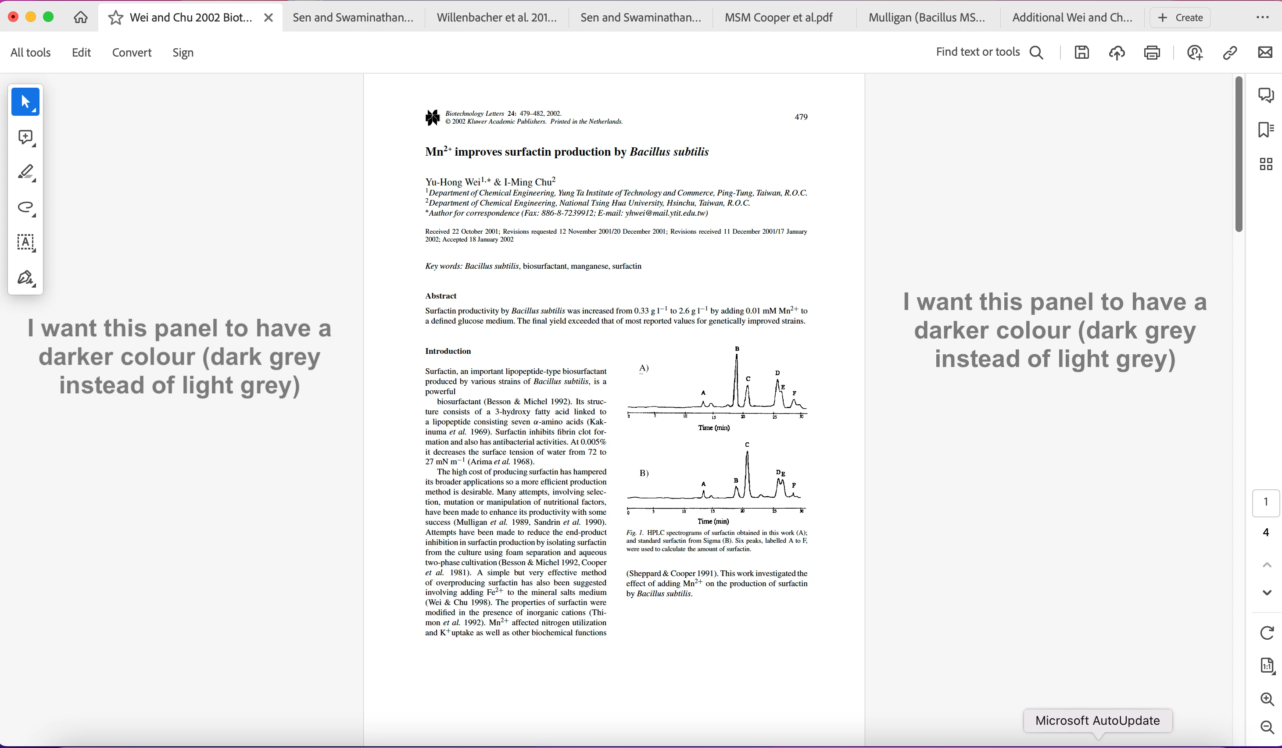The image size is (1282, 748).
Task: Click the Create new tab button
Action: click(x=1180, y=18)
